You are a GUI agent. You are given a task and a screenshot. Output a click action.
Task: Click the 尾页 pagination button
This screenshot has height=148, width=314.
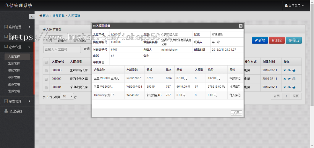(296, 96)
